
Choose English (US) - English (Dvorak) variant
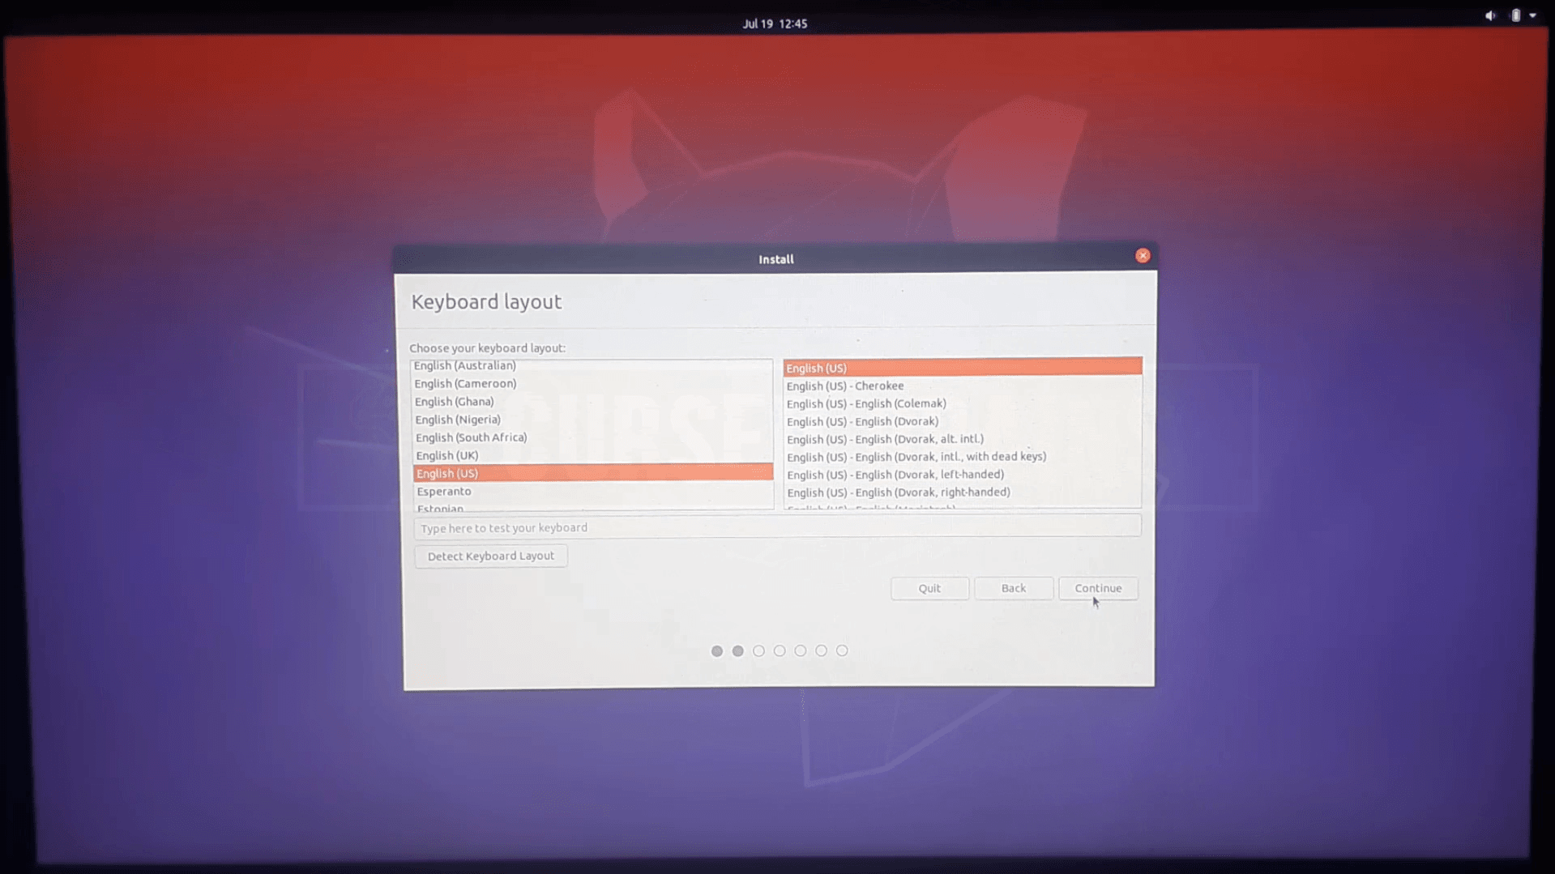pyautogui.click(x=963, y=421)
